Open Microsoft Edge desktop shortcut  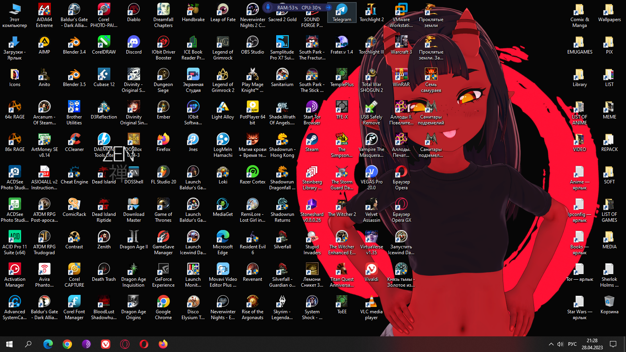tap(223, 243)
